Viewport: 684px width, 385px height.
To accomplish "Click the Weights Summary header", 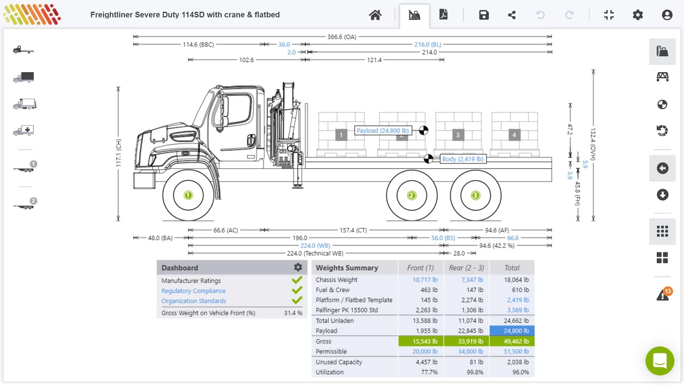I will pyautogui.click(x=347, y=268).
